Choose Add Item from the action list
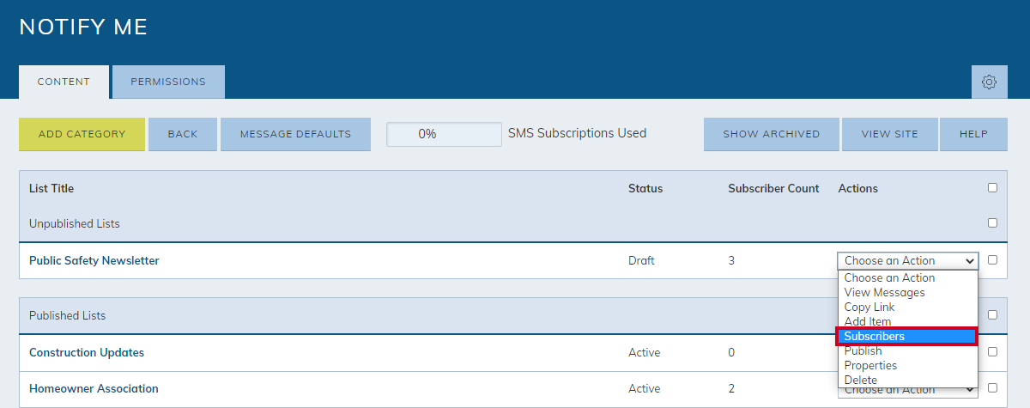This screenshot has width=1030, height=408. [x=908, y=321]
